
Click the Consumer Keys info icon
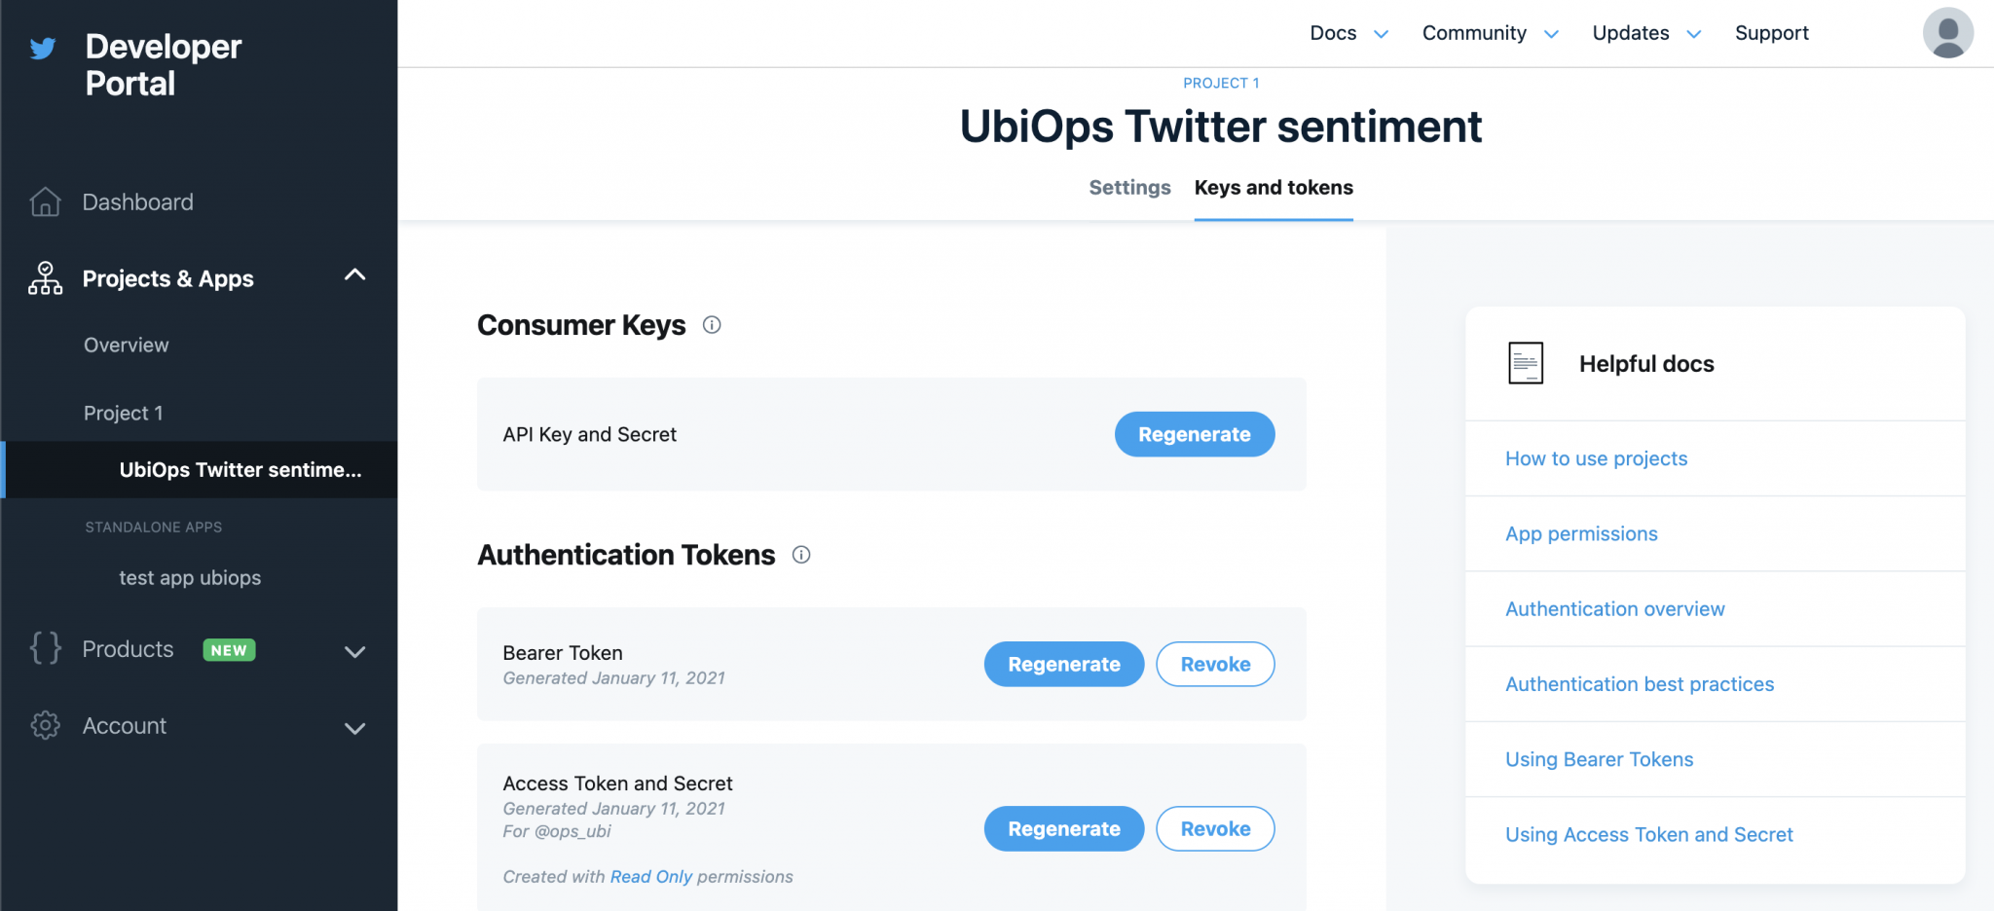point(712,325)
